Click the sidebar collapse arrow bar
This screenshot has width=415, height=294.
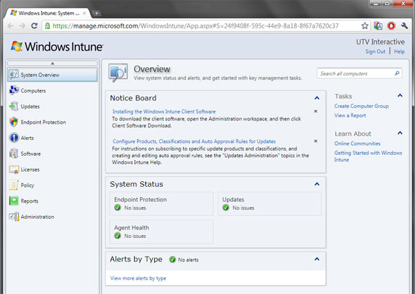click(x=53, y=63)
